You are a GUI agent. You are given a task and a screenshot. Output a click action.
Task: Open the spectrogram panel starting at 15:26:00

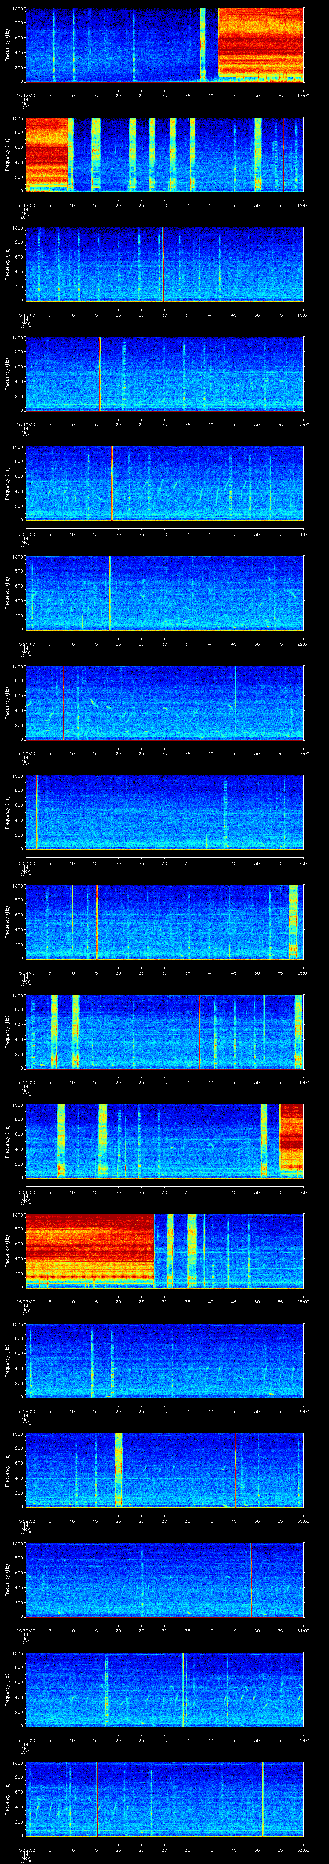(165, 1141)
